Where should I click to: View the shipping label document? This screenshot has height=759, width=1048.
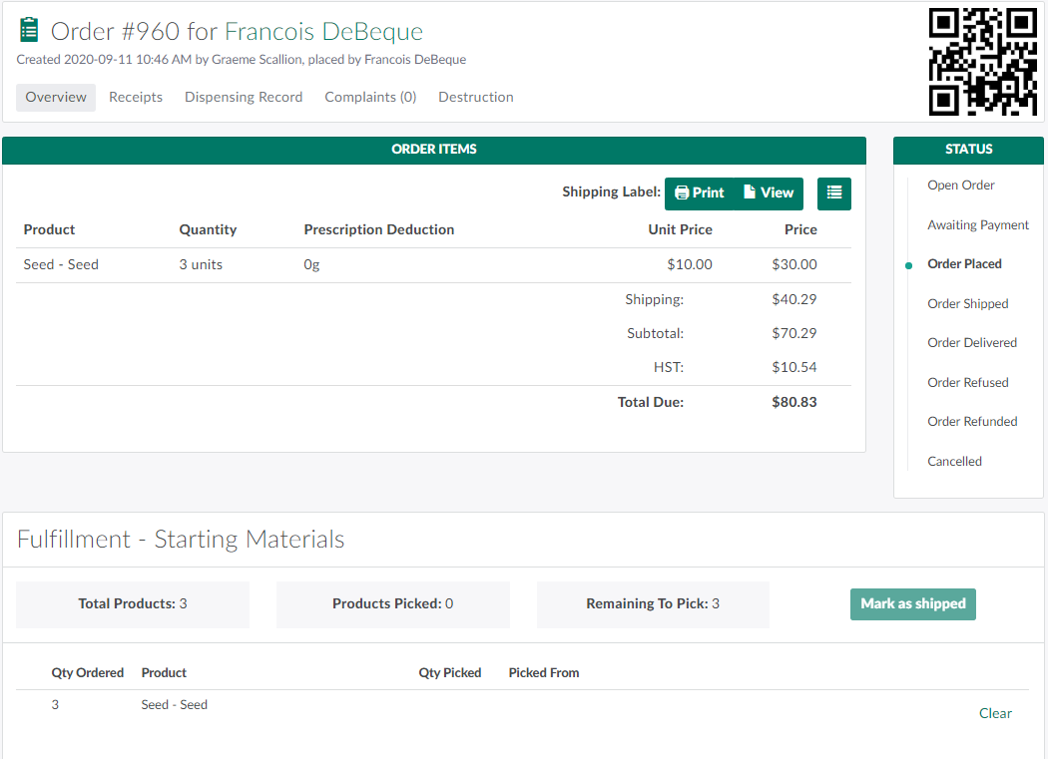[769, 193]
